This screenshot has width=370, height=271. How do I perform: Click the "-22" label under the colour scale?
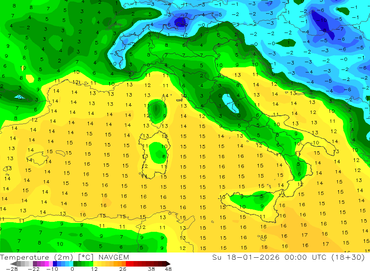pyautogui.click(x=34, y=269)
